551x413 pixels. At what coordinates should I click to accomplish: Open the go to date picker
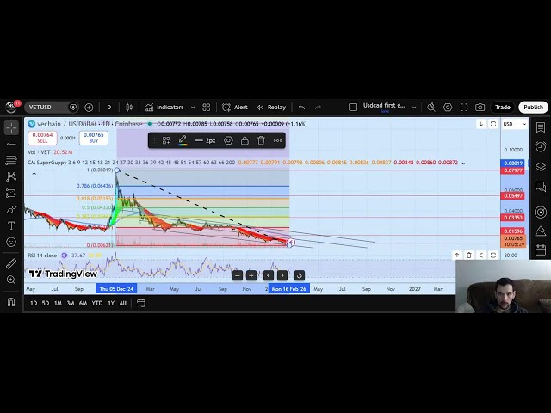[x=141, y=303]
